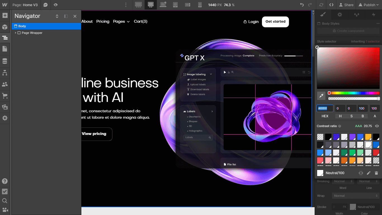Screen dimensions: 382x215
Task: Pin the Navigator panel with dock icon
Action: coord(66,16)
